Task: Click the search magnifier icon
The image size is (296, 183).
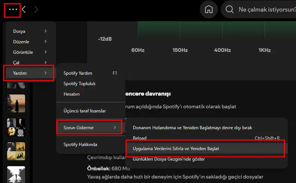Action: (x=229, y=9)
